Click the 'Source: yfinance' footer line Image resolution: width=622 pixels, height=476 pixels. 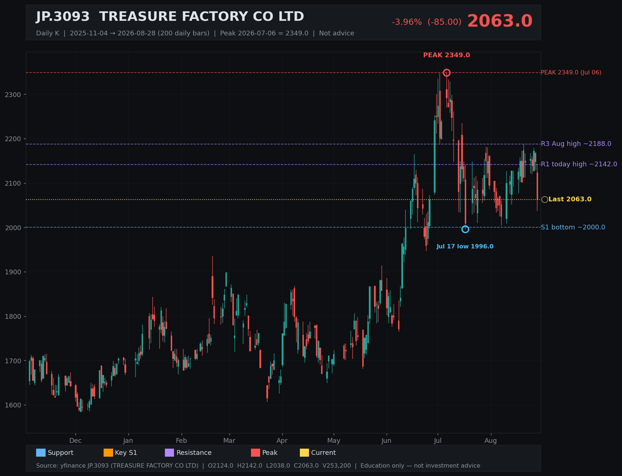coord(258,466)
